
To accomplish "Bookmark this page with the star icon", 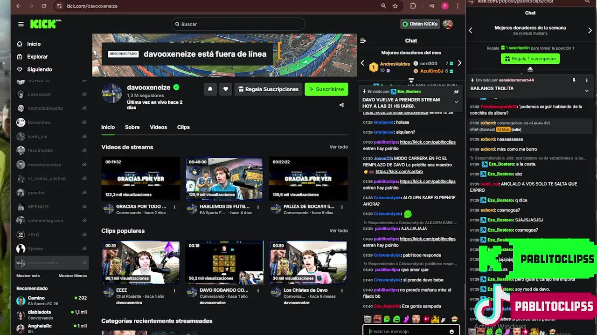I will tap(395, 6).
